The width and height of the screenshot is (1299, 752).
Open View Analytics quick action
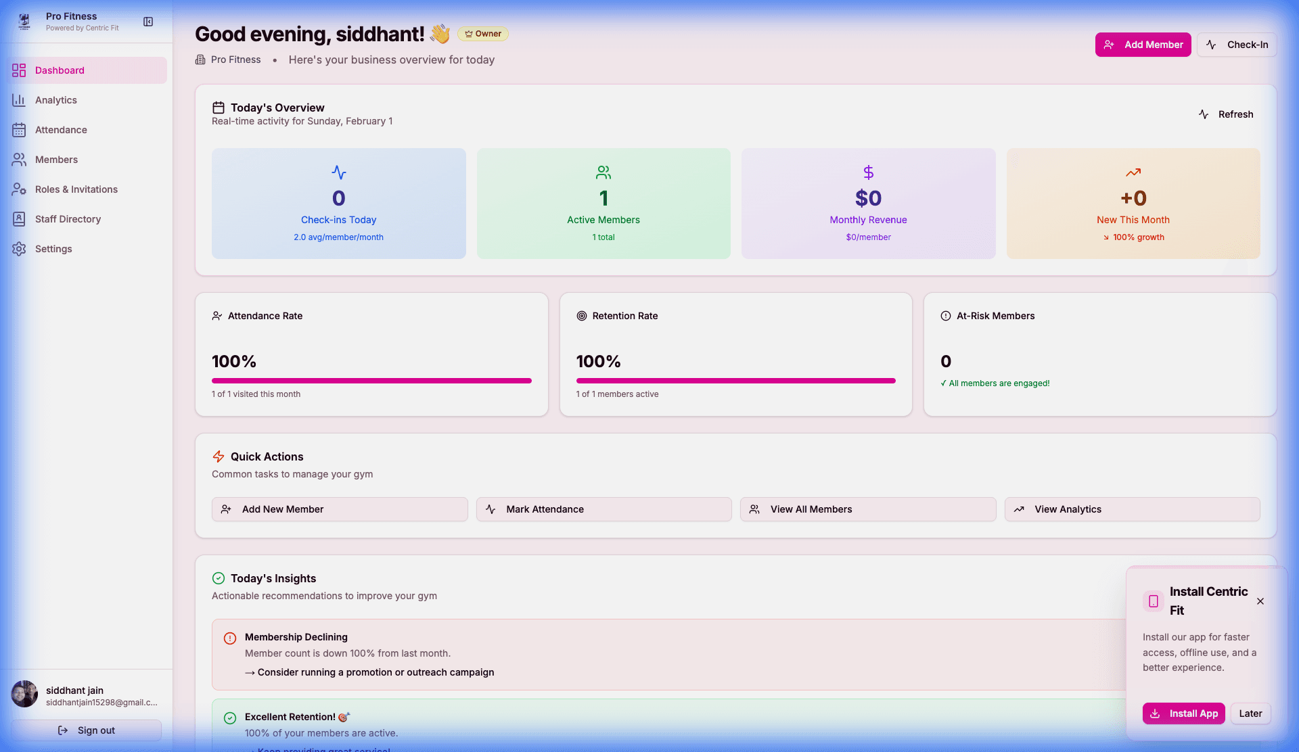tap(1132, 509)
